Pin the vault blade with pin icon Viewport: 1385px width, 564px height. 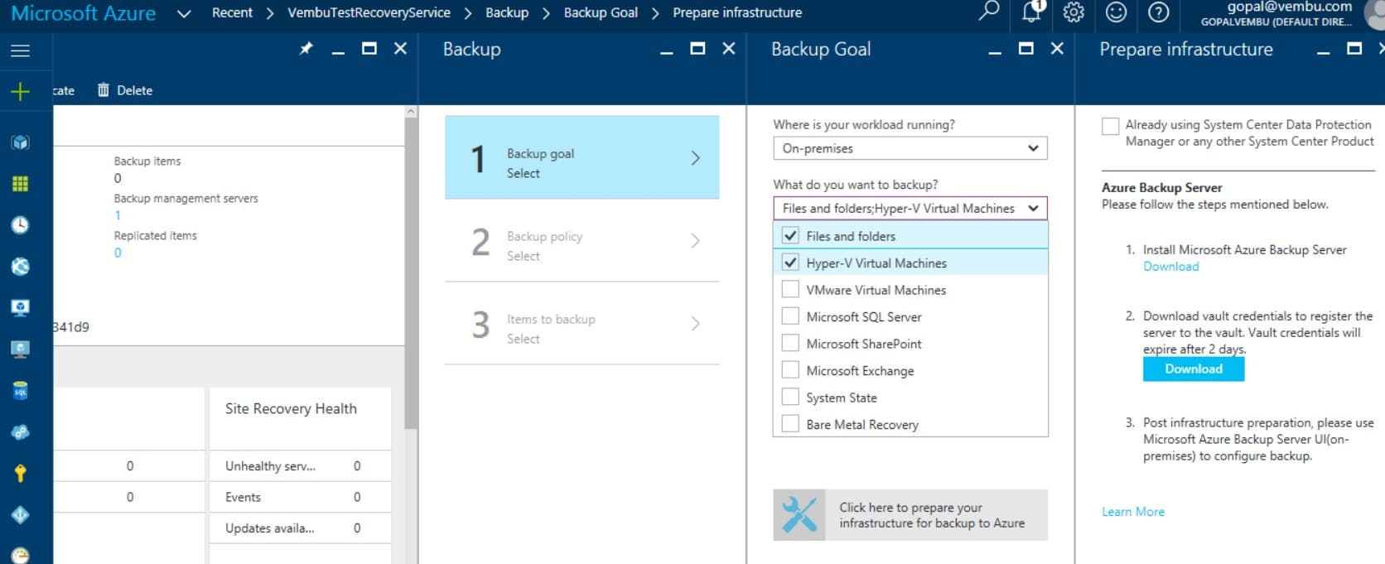pos(306,49)
